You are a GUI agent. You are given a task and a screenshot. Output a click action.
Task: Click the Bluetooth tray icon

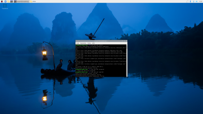[x=190, y=2]
